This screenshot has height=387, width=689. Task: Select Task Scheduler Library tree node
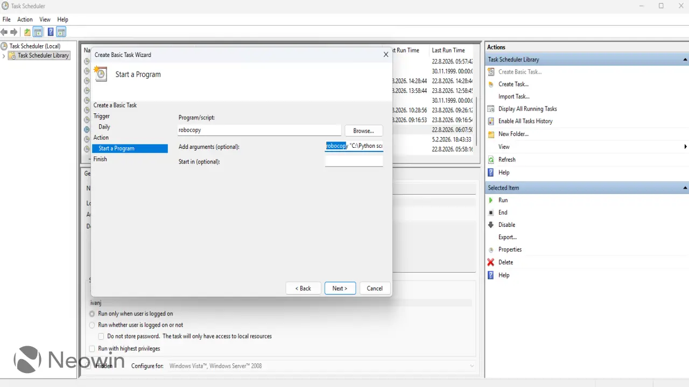point(43,55)
